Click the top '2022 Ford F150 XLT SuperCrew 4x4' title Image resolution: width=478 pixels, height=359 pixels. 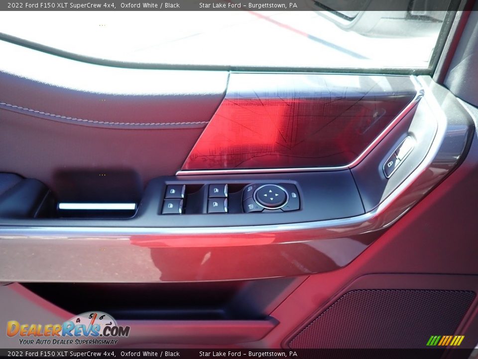pyautogui.click(x=62, y=5)
